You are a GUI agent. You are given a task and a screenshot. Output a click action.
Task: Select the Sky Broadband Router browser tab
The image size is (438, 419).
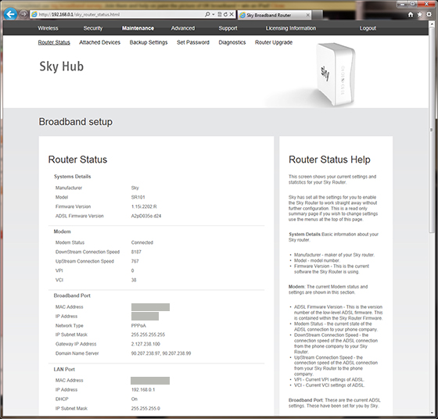pos(274,15)
